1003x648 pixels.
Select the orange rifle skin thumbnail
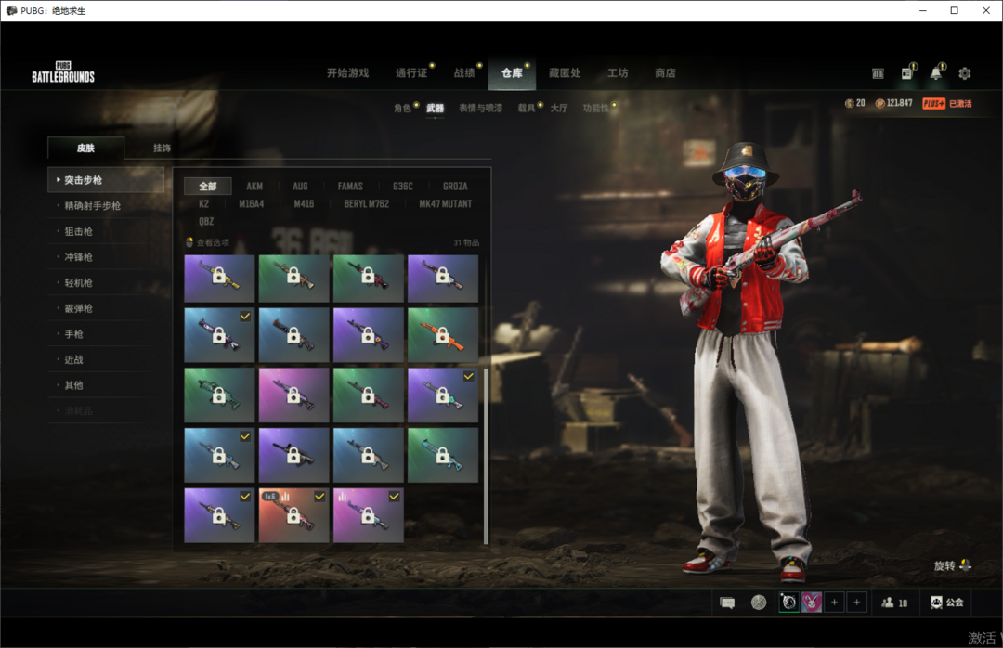pos(443,334)
